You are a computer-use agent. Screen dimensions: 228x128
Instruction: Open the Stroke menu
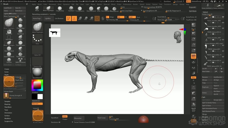click(148, 4)
